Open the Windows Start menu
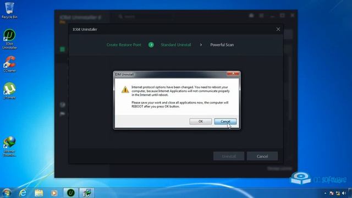This screenshot has height=198, width=352. pos(6,193)
